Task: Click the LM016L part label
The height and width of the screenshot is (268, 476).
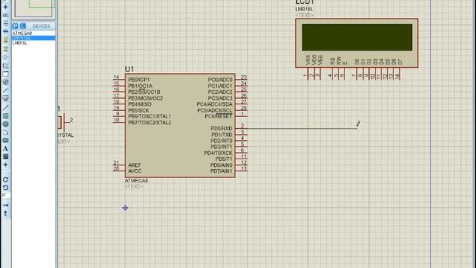Action: [x=304, y=10]
